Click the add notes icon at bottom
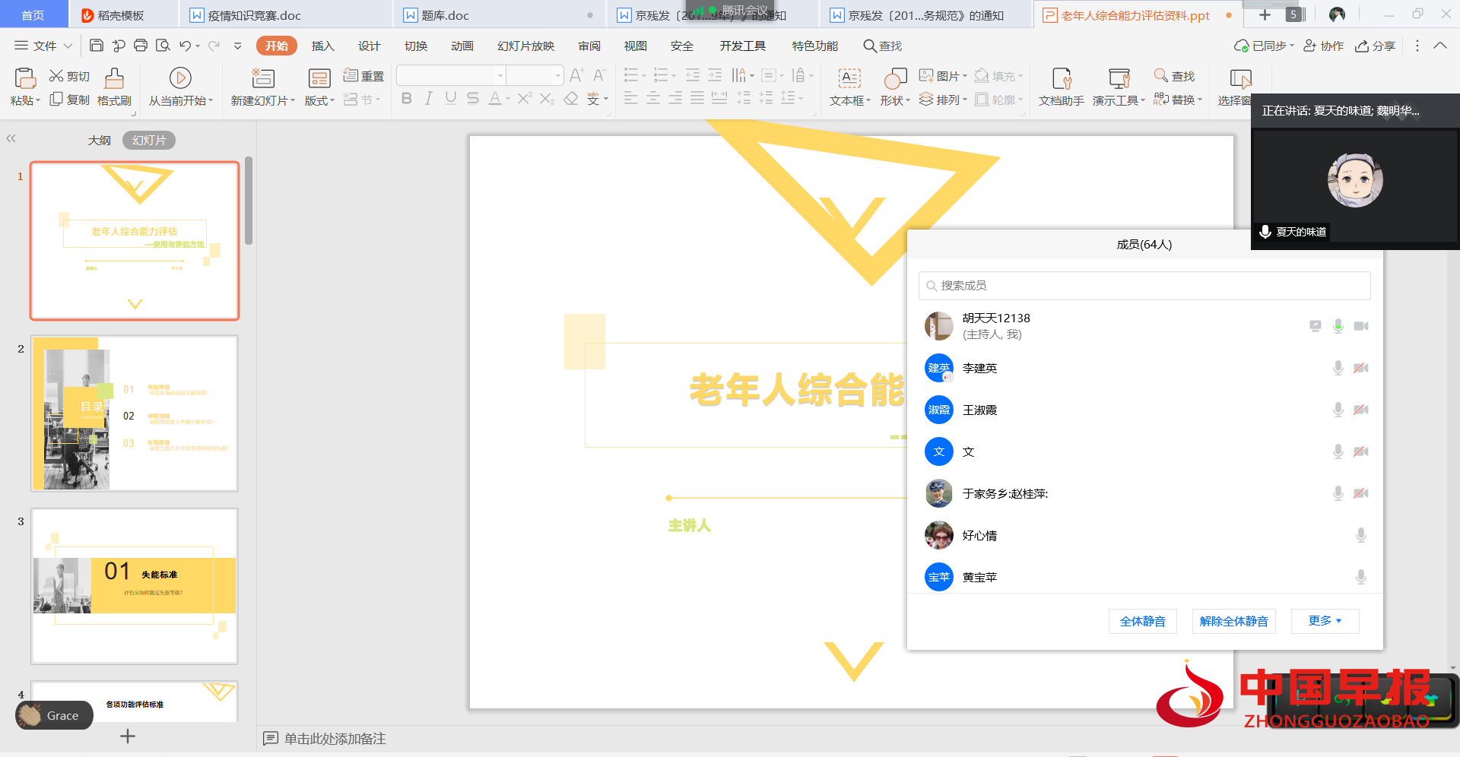1460x757 pixels. point(270,738)
